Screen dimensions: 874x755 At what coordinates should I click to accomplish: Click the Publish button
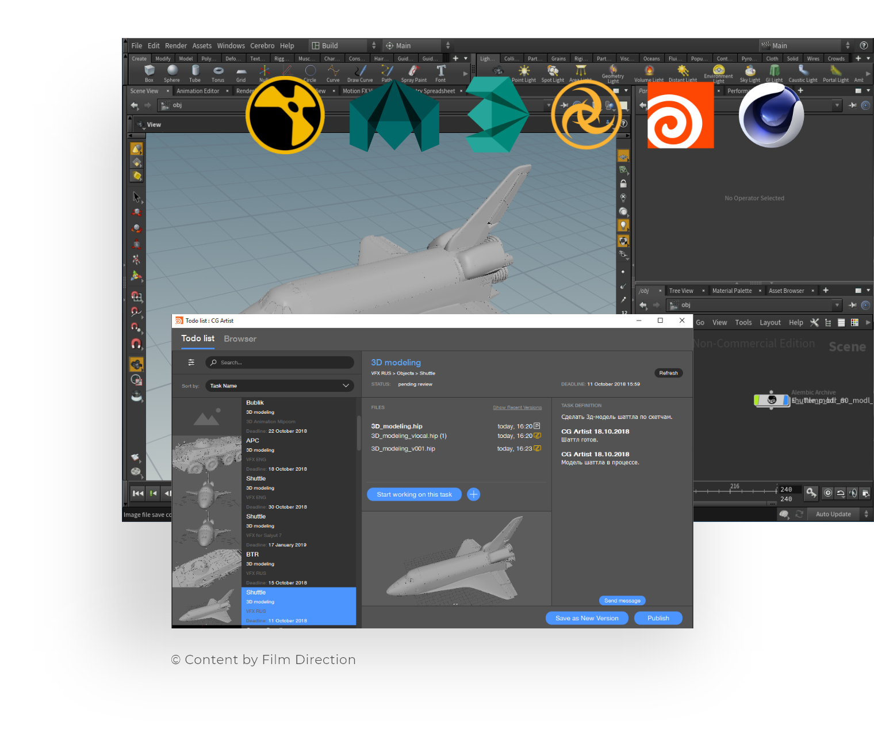(x=658, y=618)
